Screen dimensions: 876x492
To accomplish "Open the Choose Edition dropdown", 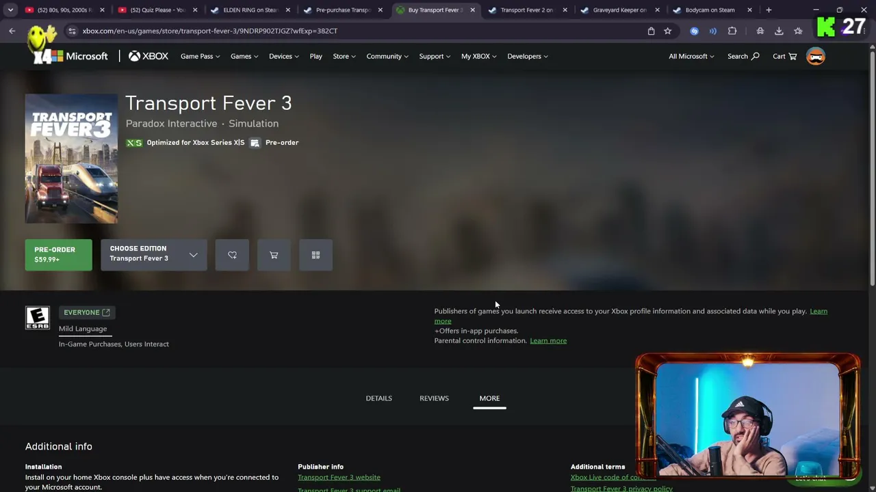I will 154,255.
